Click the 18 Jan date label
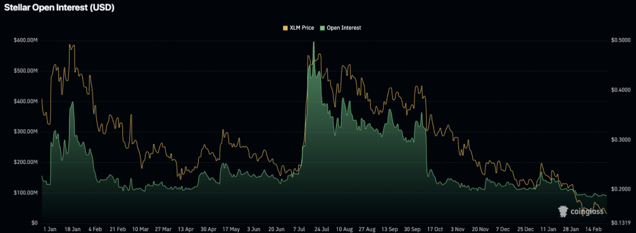The image size is (636, 233). pos(72,229)
